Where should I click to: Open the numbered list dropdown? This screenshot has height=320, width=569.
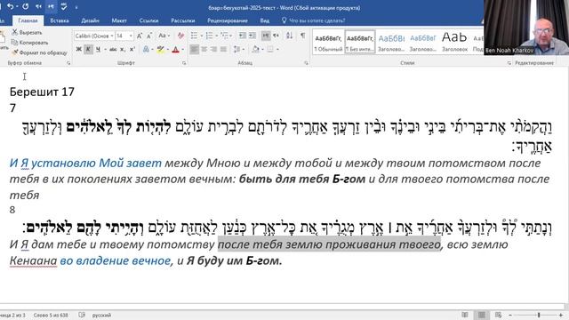click(216, 36)
